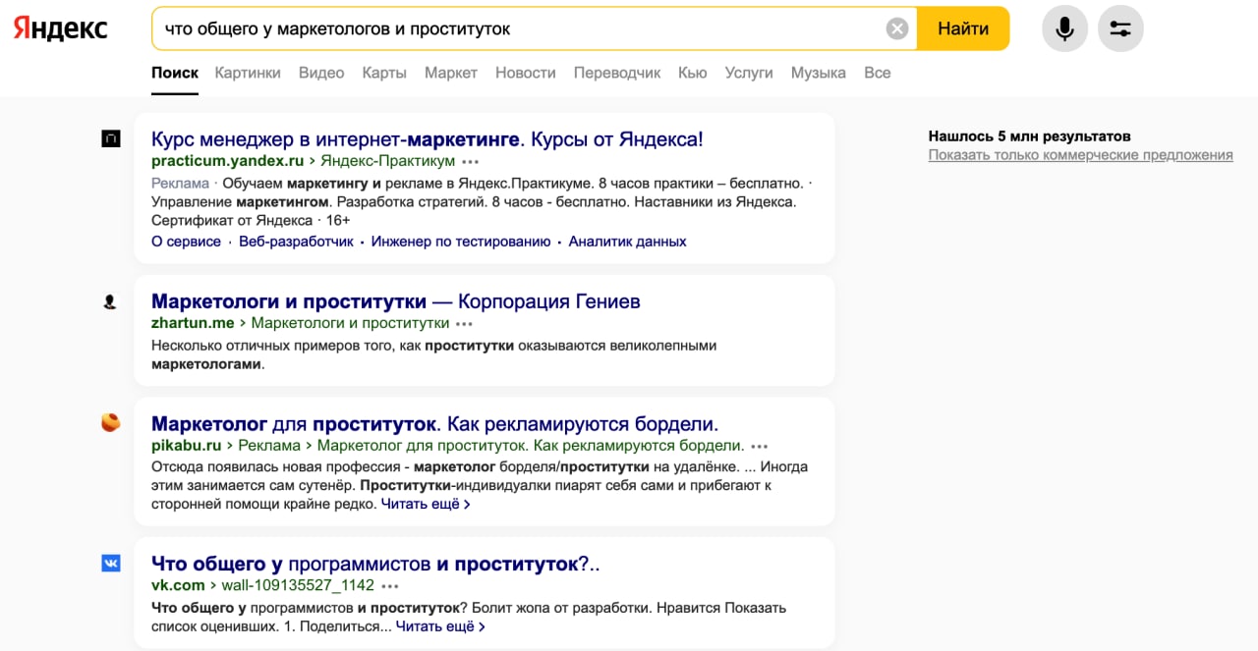Click the zhartun.me result favicon
1258x651 pixels.
point(110,301)
